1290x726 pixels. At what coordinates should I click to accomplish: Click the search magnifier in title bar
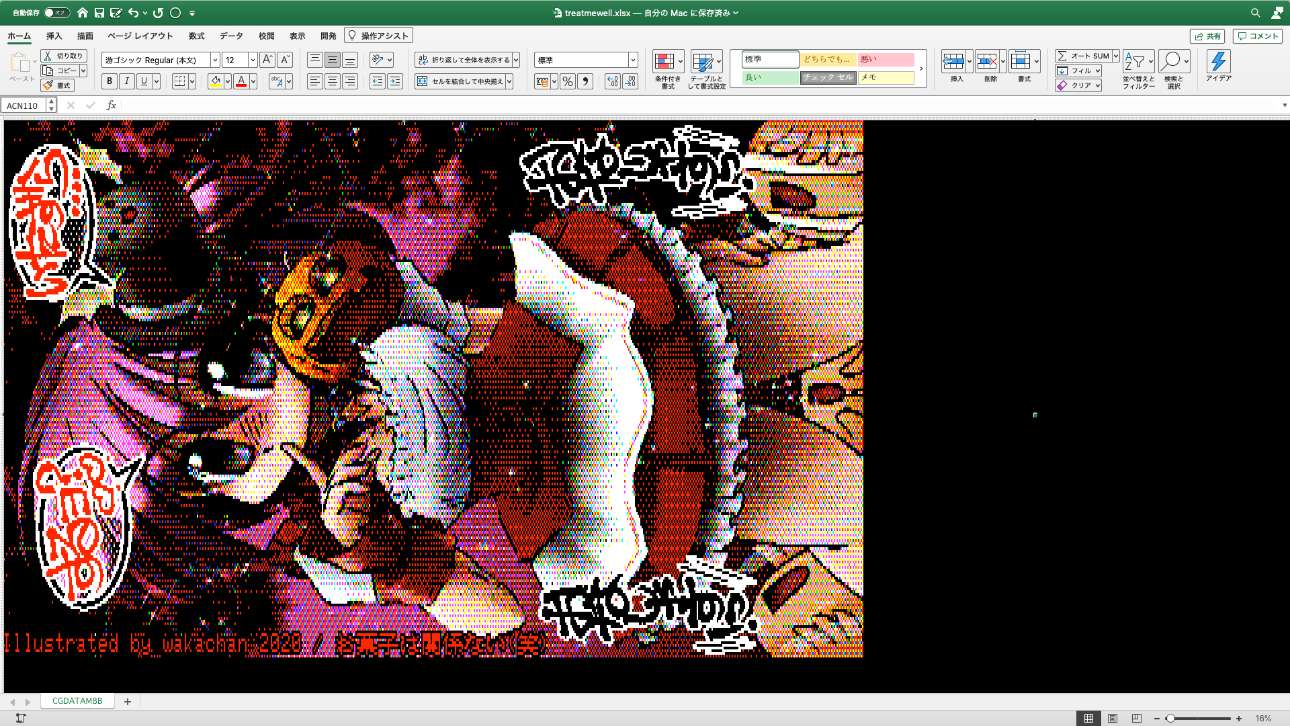1255,13
